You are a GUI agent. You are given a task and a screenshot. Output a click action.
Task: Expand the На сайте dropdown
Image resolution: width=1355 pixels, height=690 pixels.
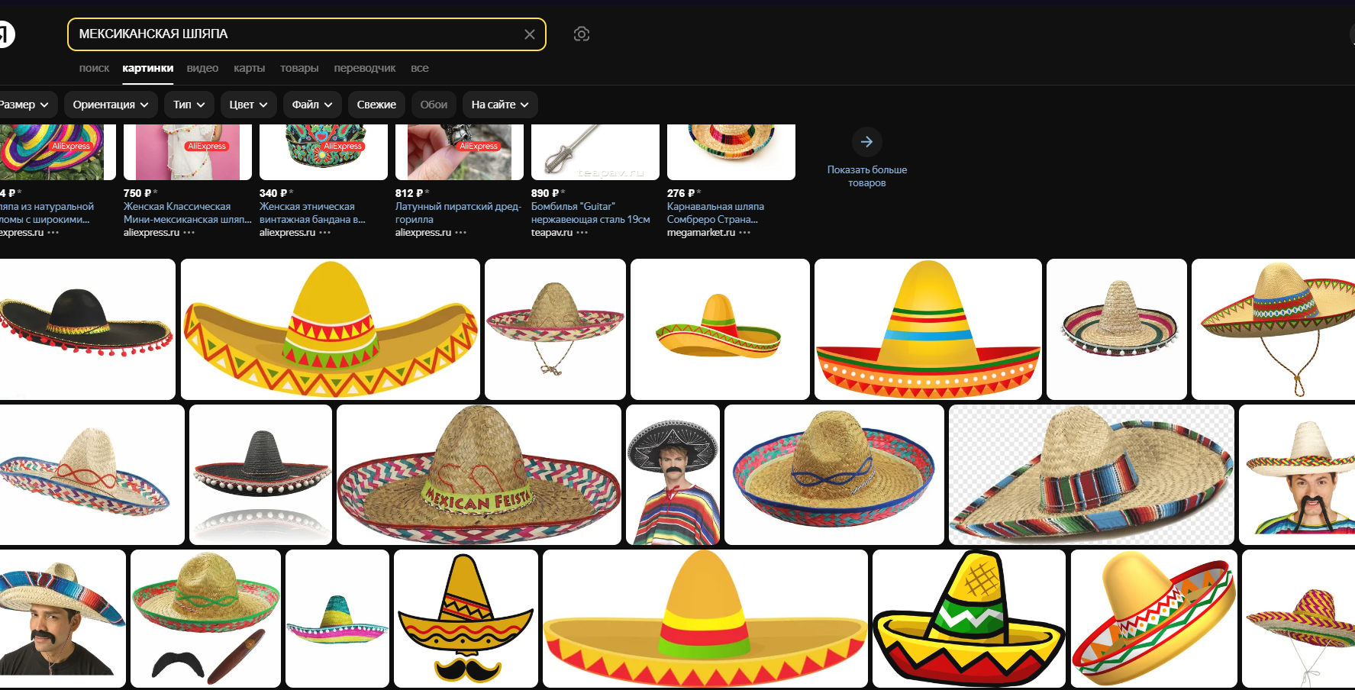[499, 105]
